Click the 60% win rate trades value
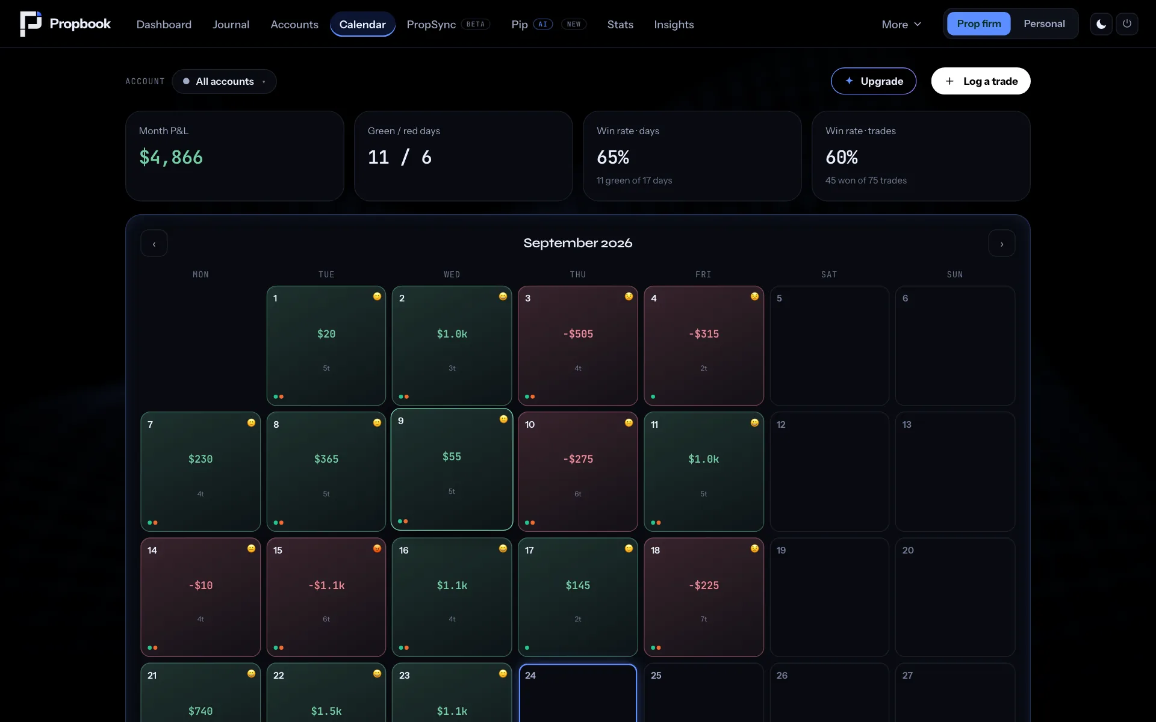The image size is (1156, 722). [842, 158]
